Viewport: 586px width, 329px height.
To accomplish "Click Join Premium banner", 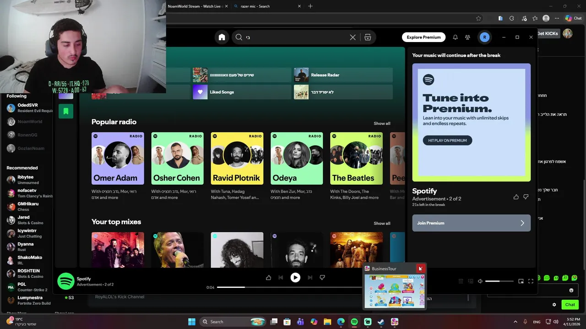I will 471,223.
